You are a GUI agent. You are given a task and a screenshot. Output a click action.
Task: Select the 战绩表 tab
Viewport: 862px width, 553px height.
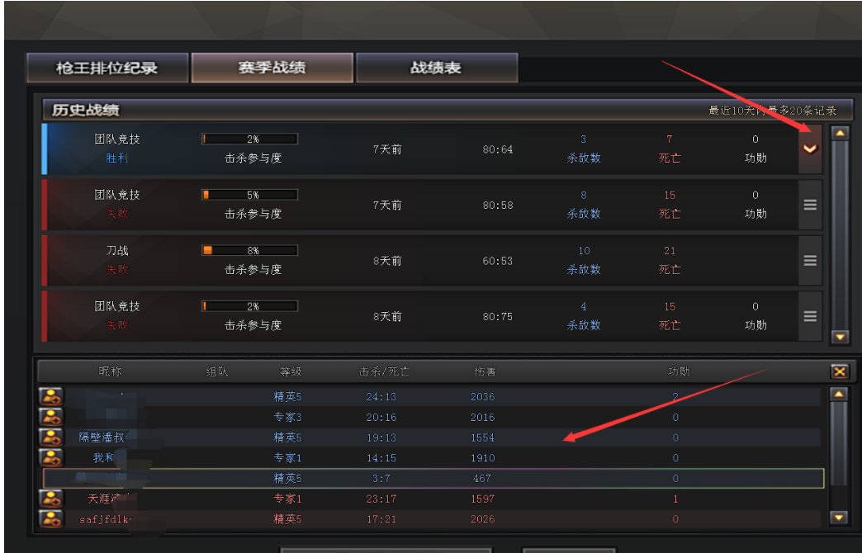437,68
